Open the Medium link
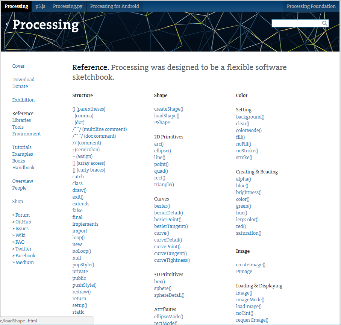The height and width of the screenshot is (325, 341). [24, 262]
